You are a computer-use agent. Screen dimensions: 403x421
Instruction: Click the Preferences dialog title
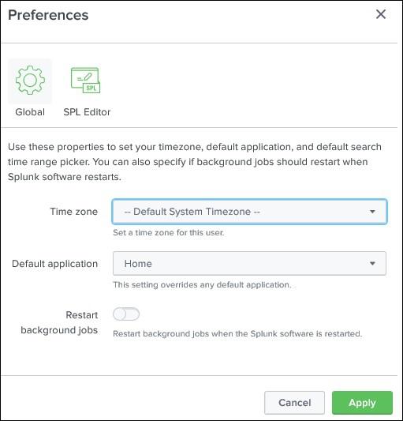click(48, 15)
